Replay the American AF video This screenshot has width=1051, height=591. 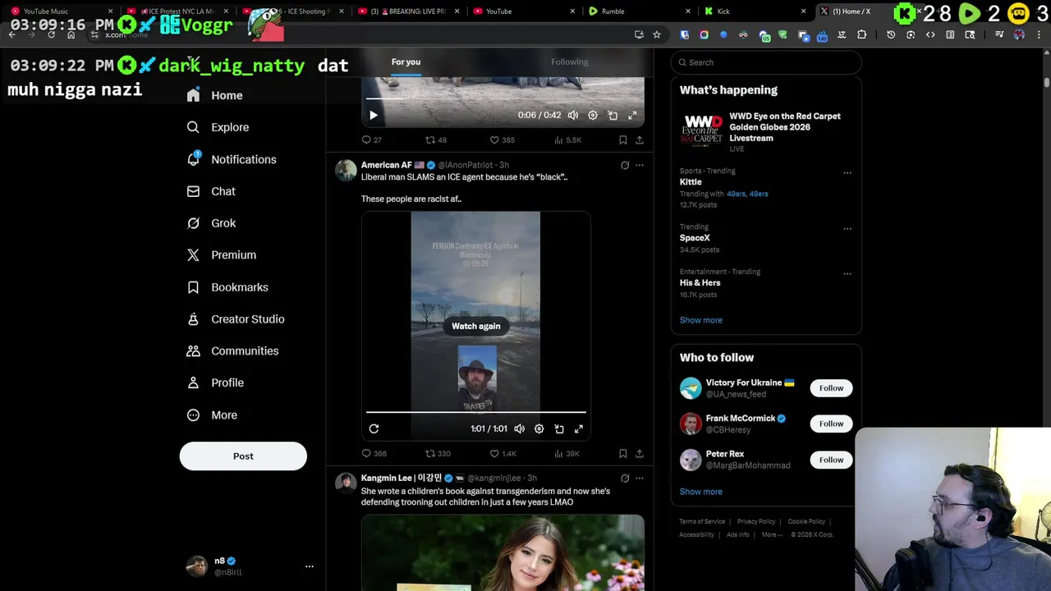tap(374, 428)
